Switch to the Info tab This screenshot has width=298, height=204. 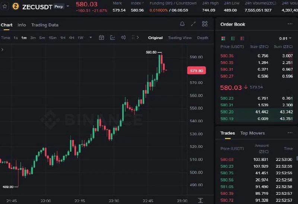[22, 25]
